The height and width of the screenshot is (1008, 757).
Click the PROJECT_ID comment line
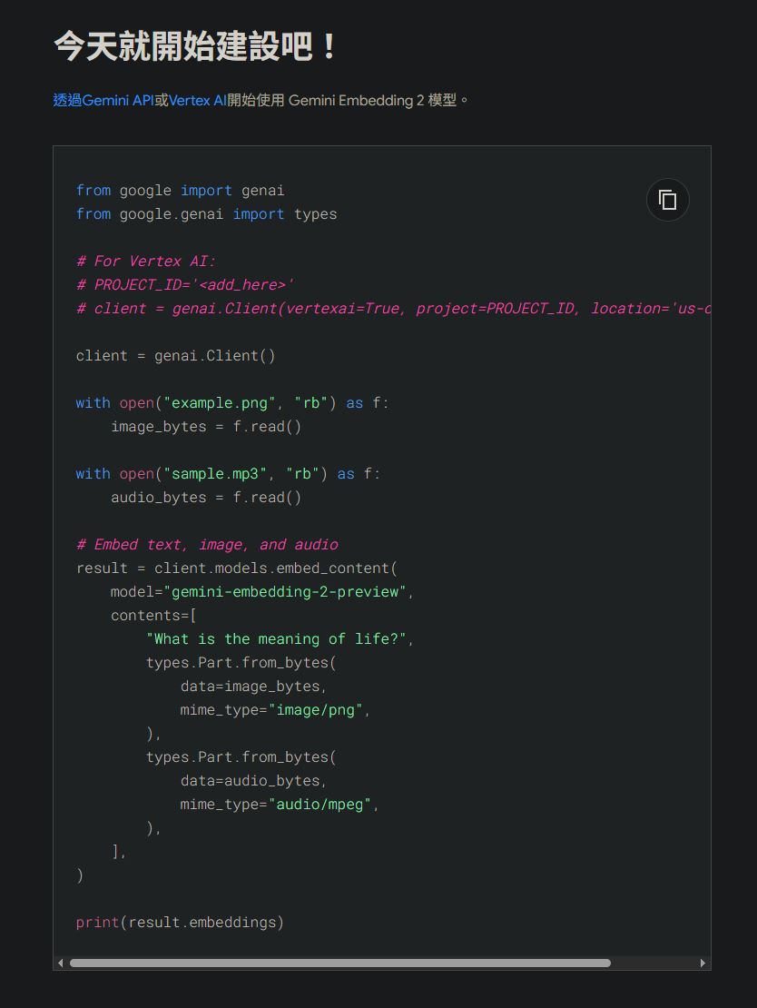coord(185,285)
